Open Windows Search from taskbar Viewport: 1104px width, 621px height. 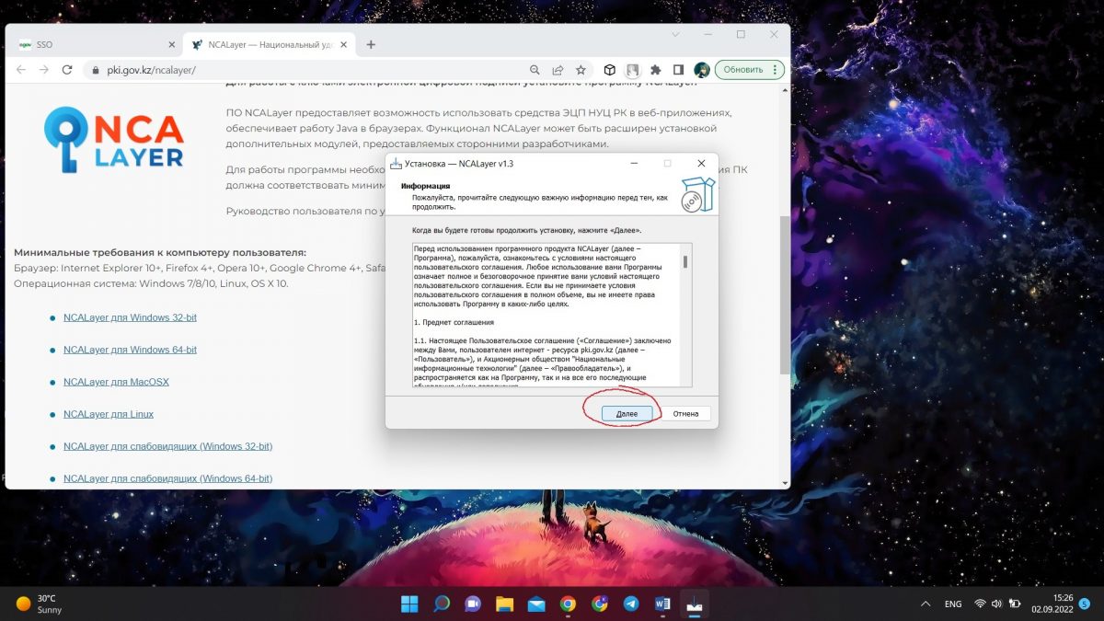point(442,604)
